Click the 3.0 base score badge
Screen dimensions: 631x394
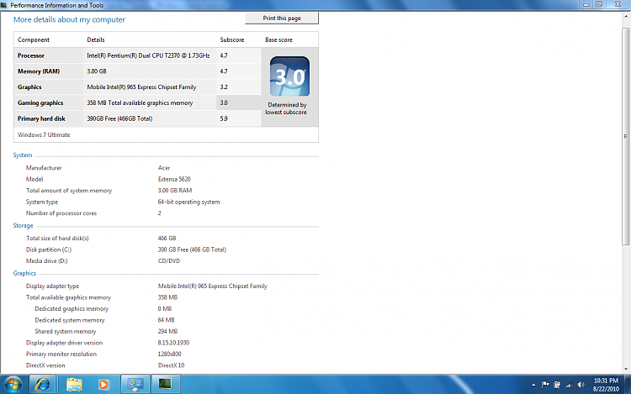point(289,76)
